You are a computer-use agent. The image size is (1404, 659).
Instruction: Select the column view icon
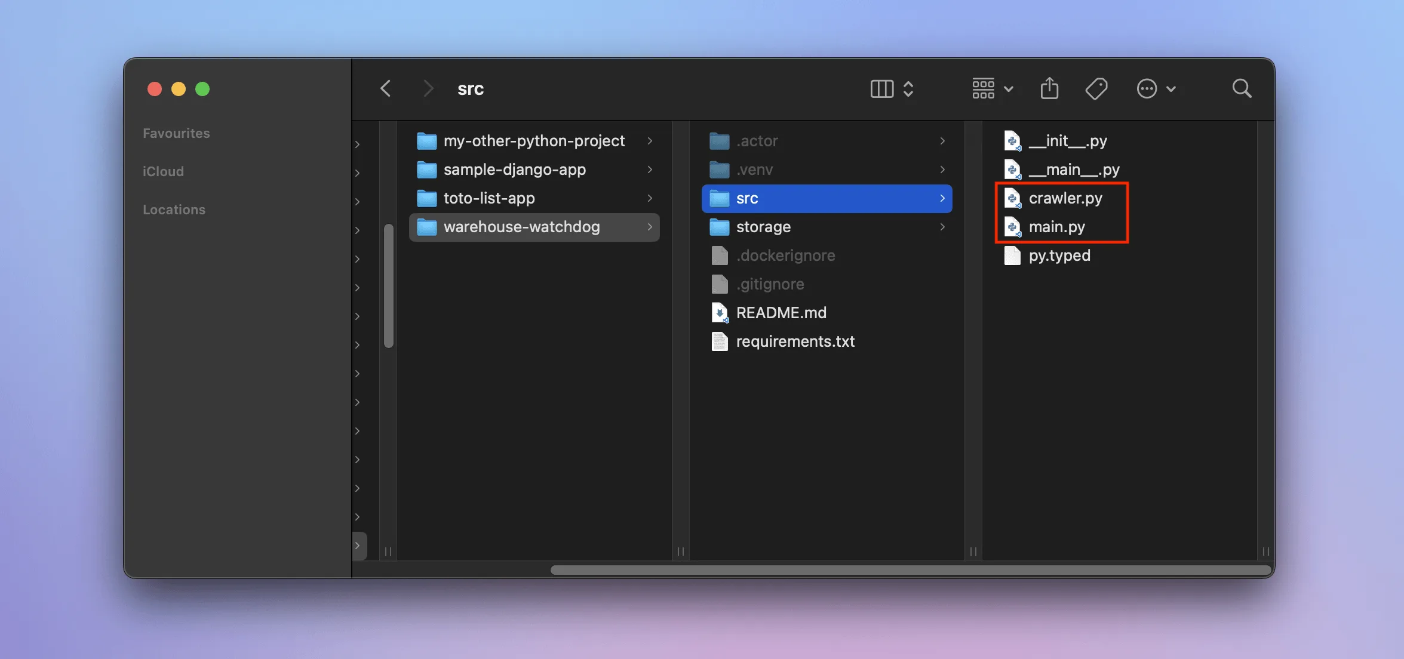tap(881, 88)
